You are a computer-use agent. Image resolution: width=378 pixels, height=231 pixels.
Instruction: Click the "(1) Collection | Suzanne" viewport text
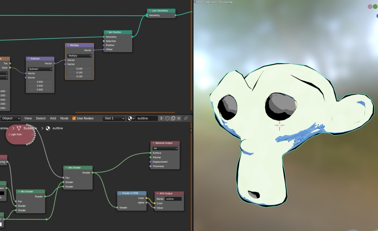214,2
